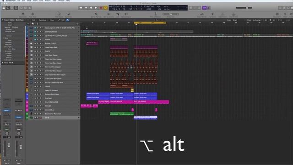This screenshot has height=165, width=293.
Task: Open Drag menu showing No Overlap
Action: click(x=257, y=20)
